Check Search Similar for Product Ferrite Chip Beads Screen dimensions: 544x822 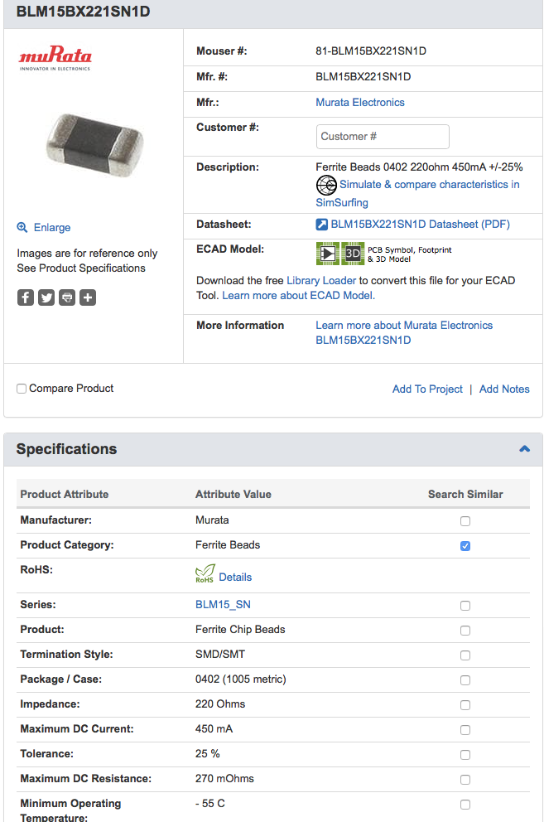point(465,630)
